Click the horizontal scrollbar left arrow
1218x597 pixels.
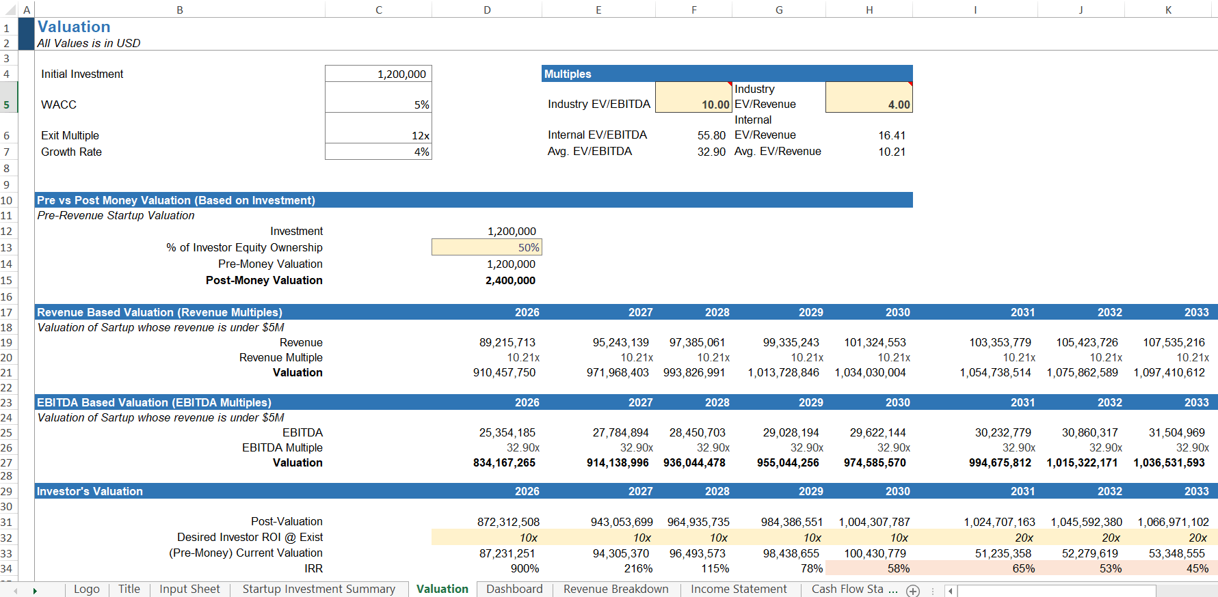pyautogui.click(x=950, y=591)
